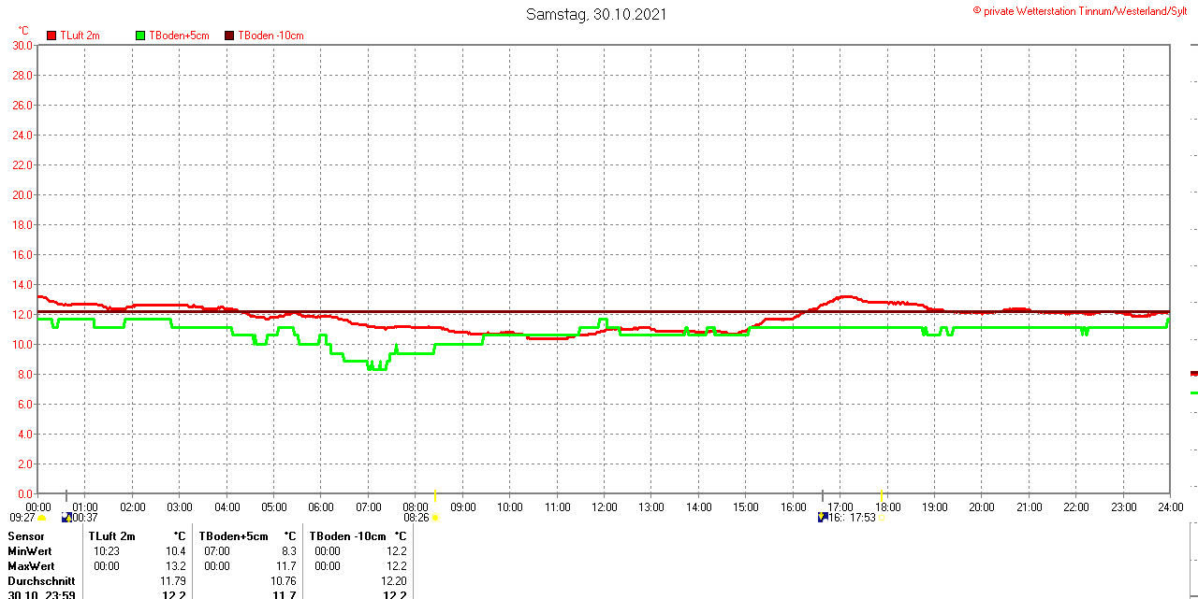Click the private Wetterstation Tinnum copyright text
The width and height of the screenshot is (1198, 599).
click(x=1084, y=10)
